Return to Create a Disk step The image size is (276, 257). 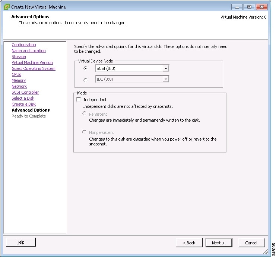tap(24, 104)
